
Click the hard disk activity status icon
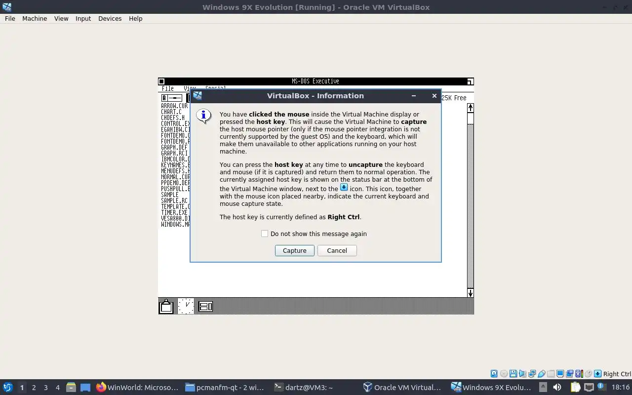click(x=494, y=374)
